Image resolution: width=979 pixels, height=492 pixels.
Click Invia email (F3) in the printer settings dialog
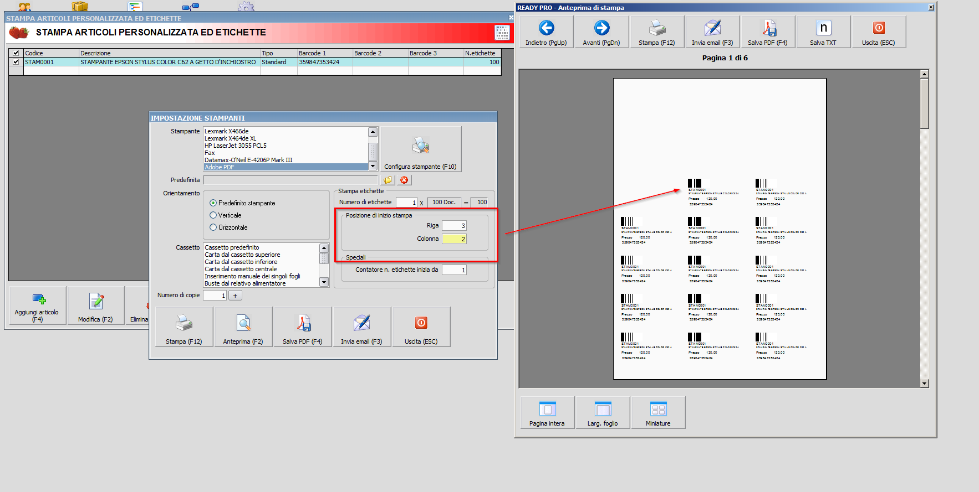362,327
